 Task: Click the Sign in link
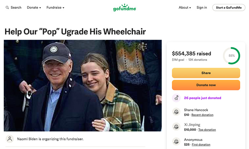coord(202,7)
